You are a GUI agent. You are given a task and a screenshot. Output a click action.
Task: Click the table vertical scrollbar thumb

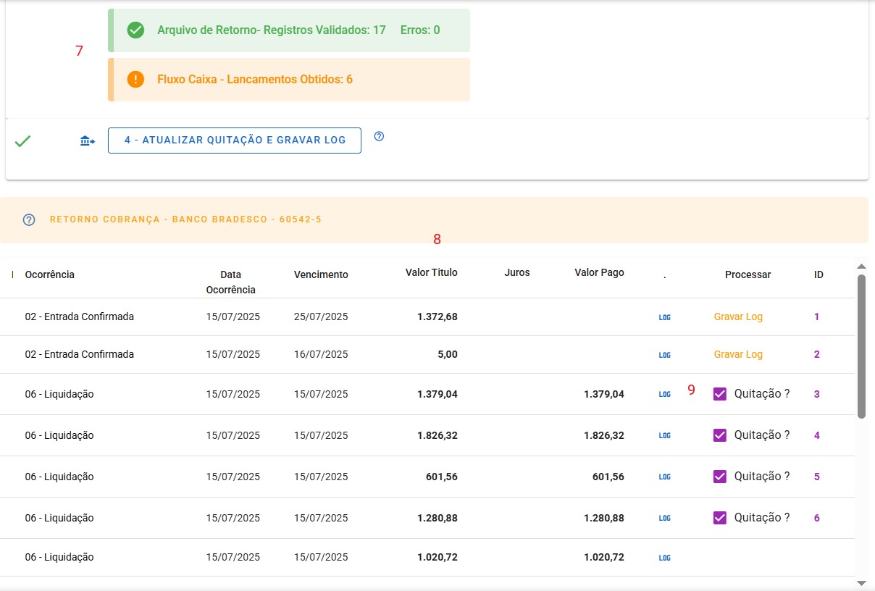(861, 346)
